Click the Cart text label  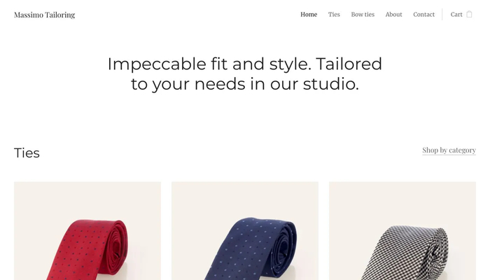(x=456, y=15)
